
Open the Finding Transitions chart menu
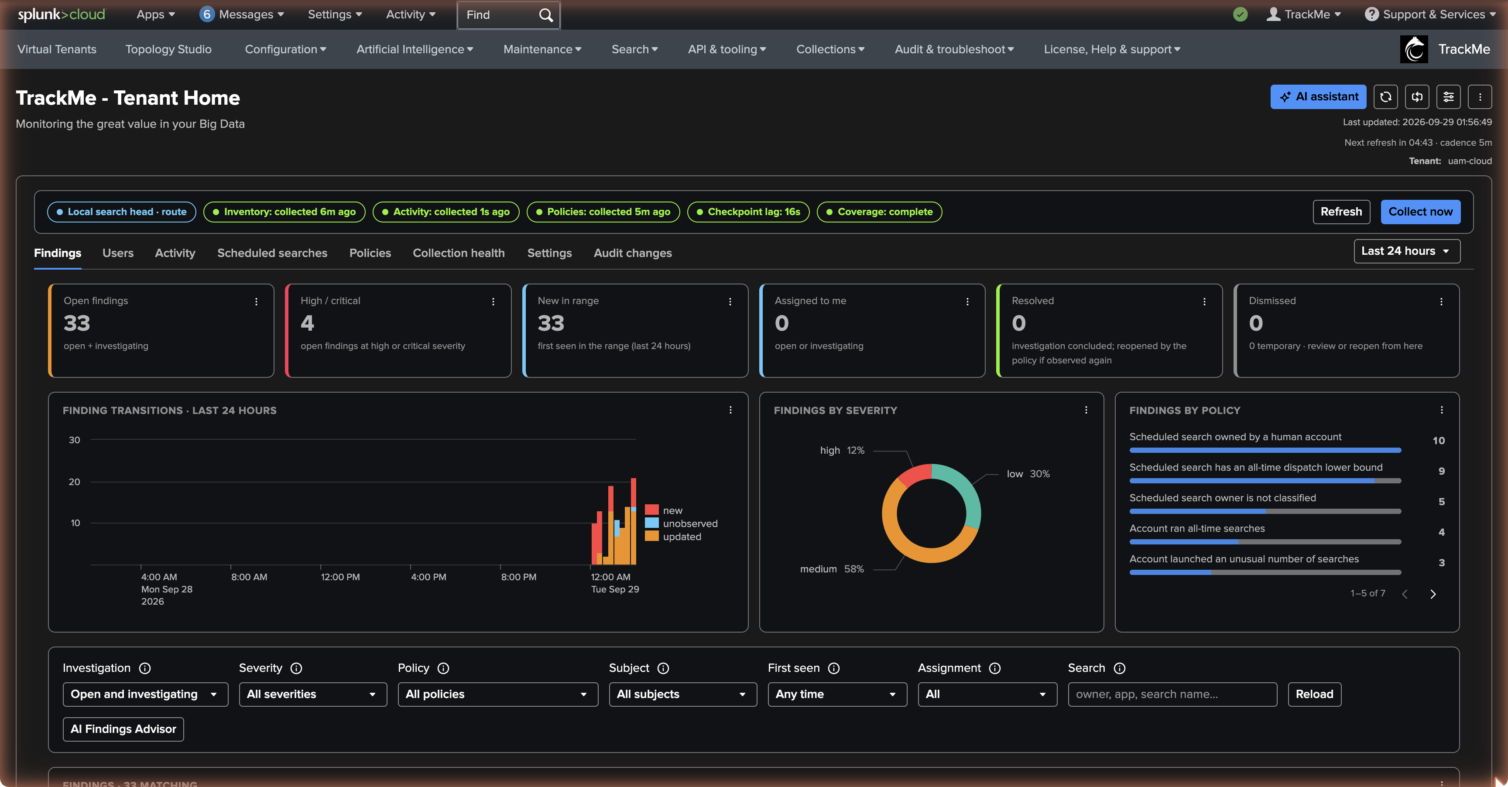tap(730, 410)
